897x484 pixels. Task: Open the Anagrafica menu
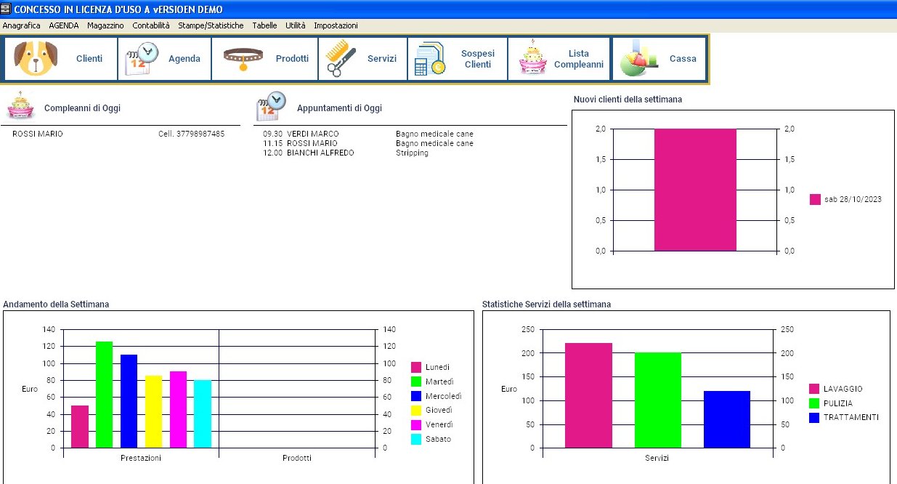point(22,25)
